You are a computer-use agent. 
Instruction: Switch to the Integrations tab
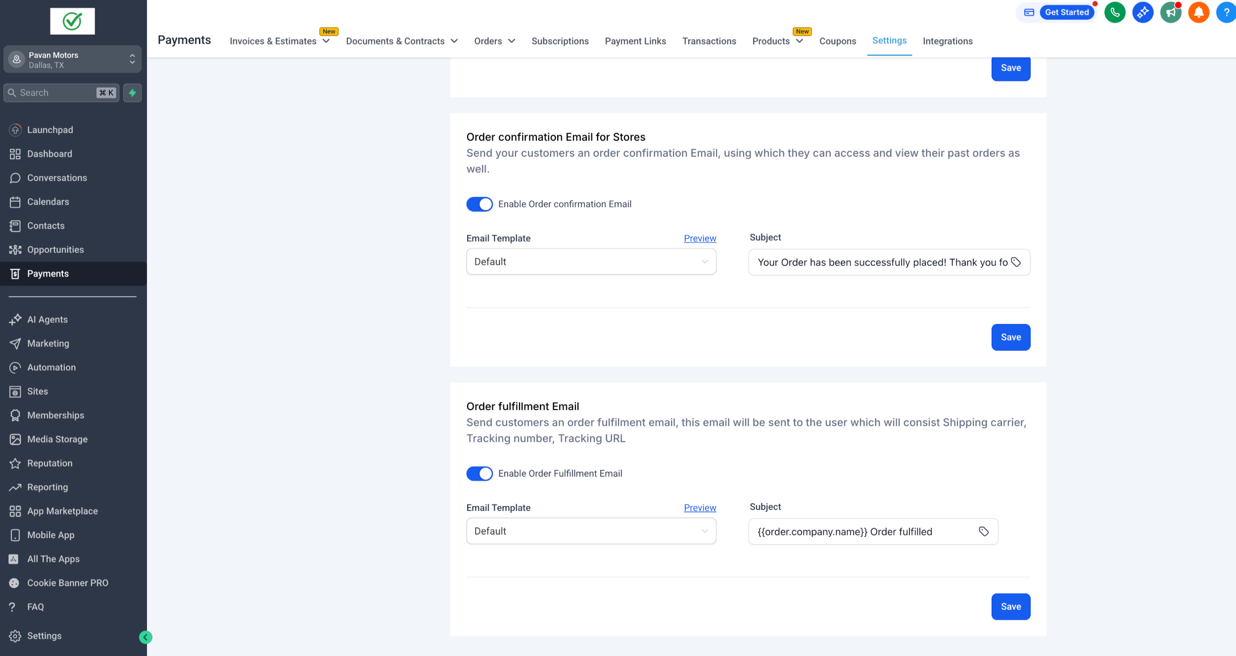(x=947, y=41)
